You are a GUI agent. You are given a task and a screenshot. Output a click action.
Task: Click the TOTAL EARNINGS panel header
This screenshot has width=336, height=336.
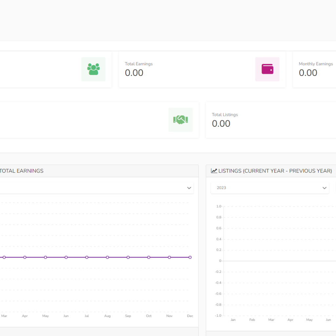(22, 171)
